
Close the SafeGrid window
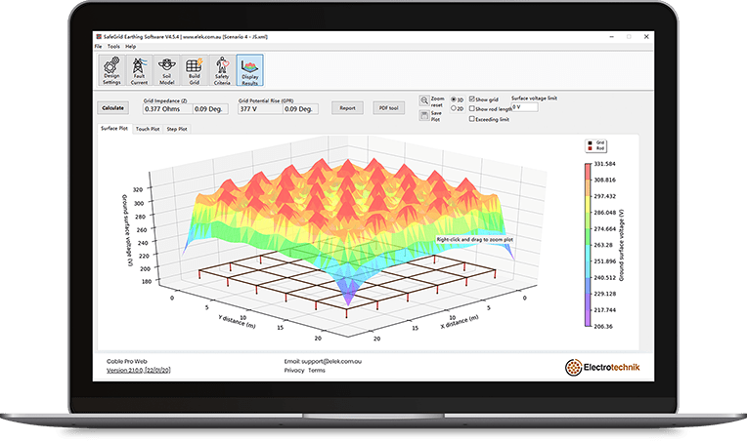coord(646,37)
